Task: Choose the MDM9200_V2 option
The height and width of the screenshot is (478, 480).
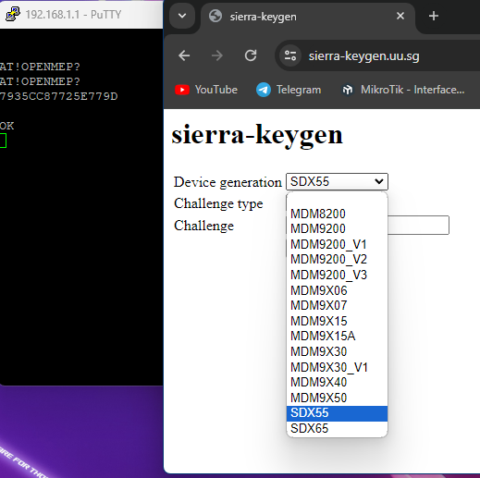Action: click(337, 259)
